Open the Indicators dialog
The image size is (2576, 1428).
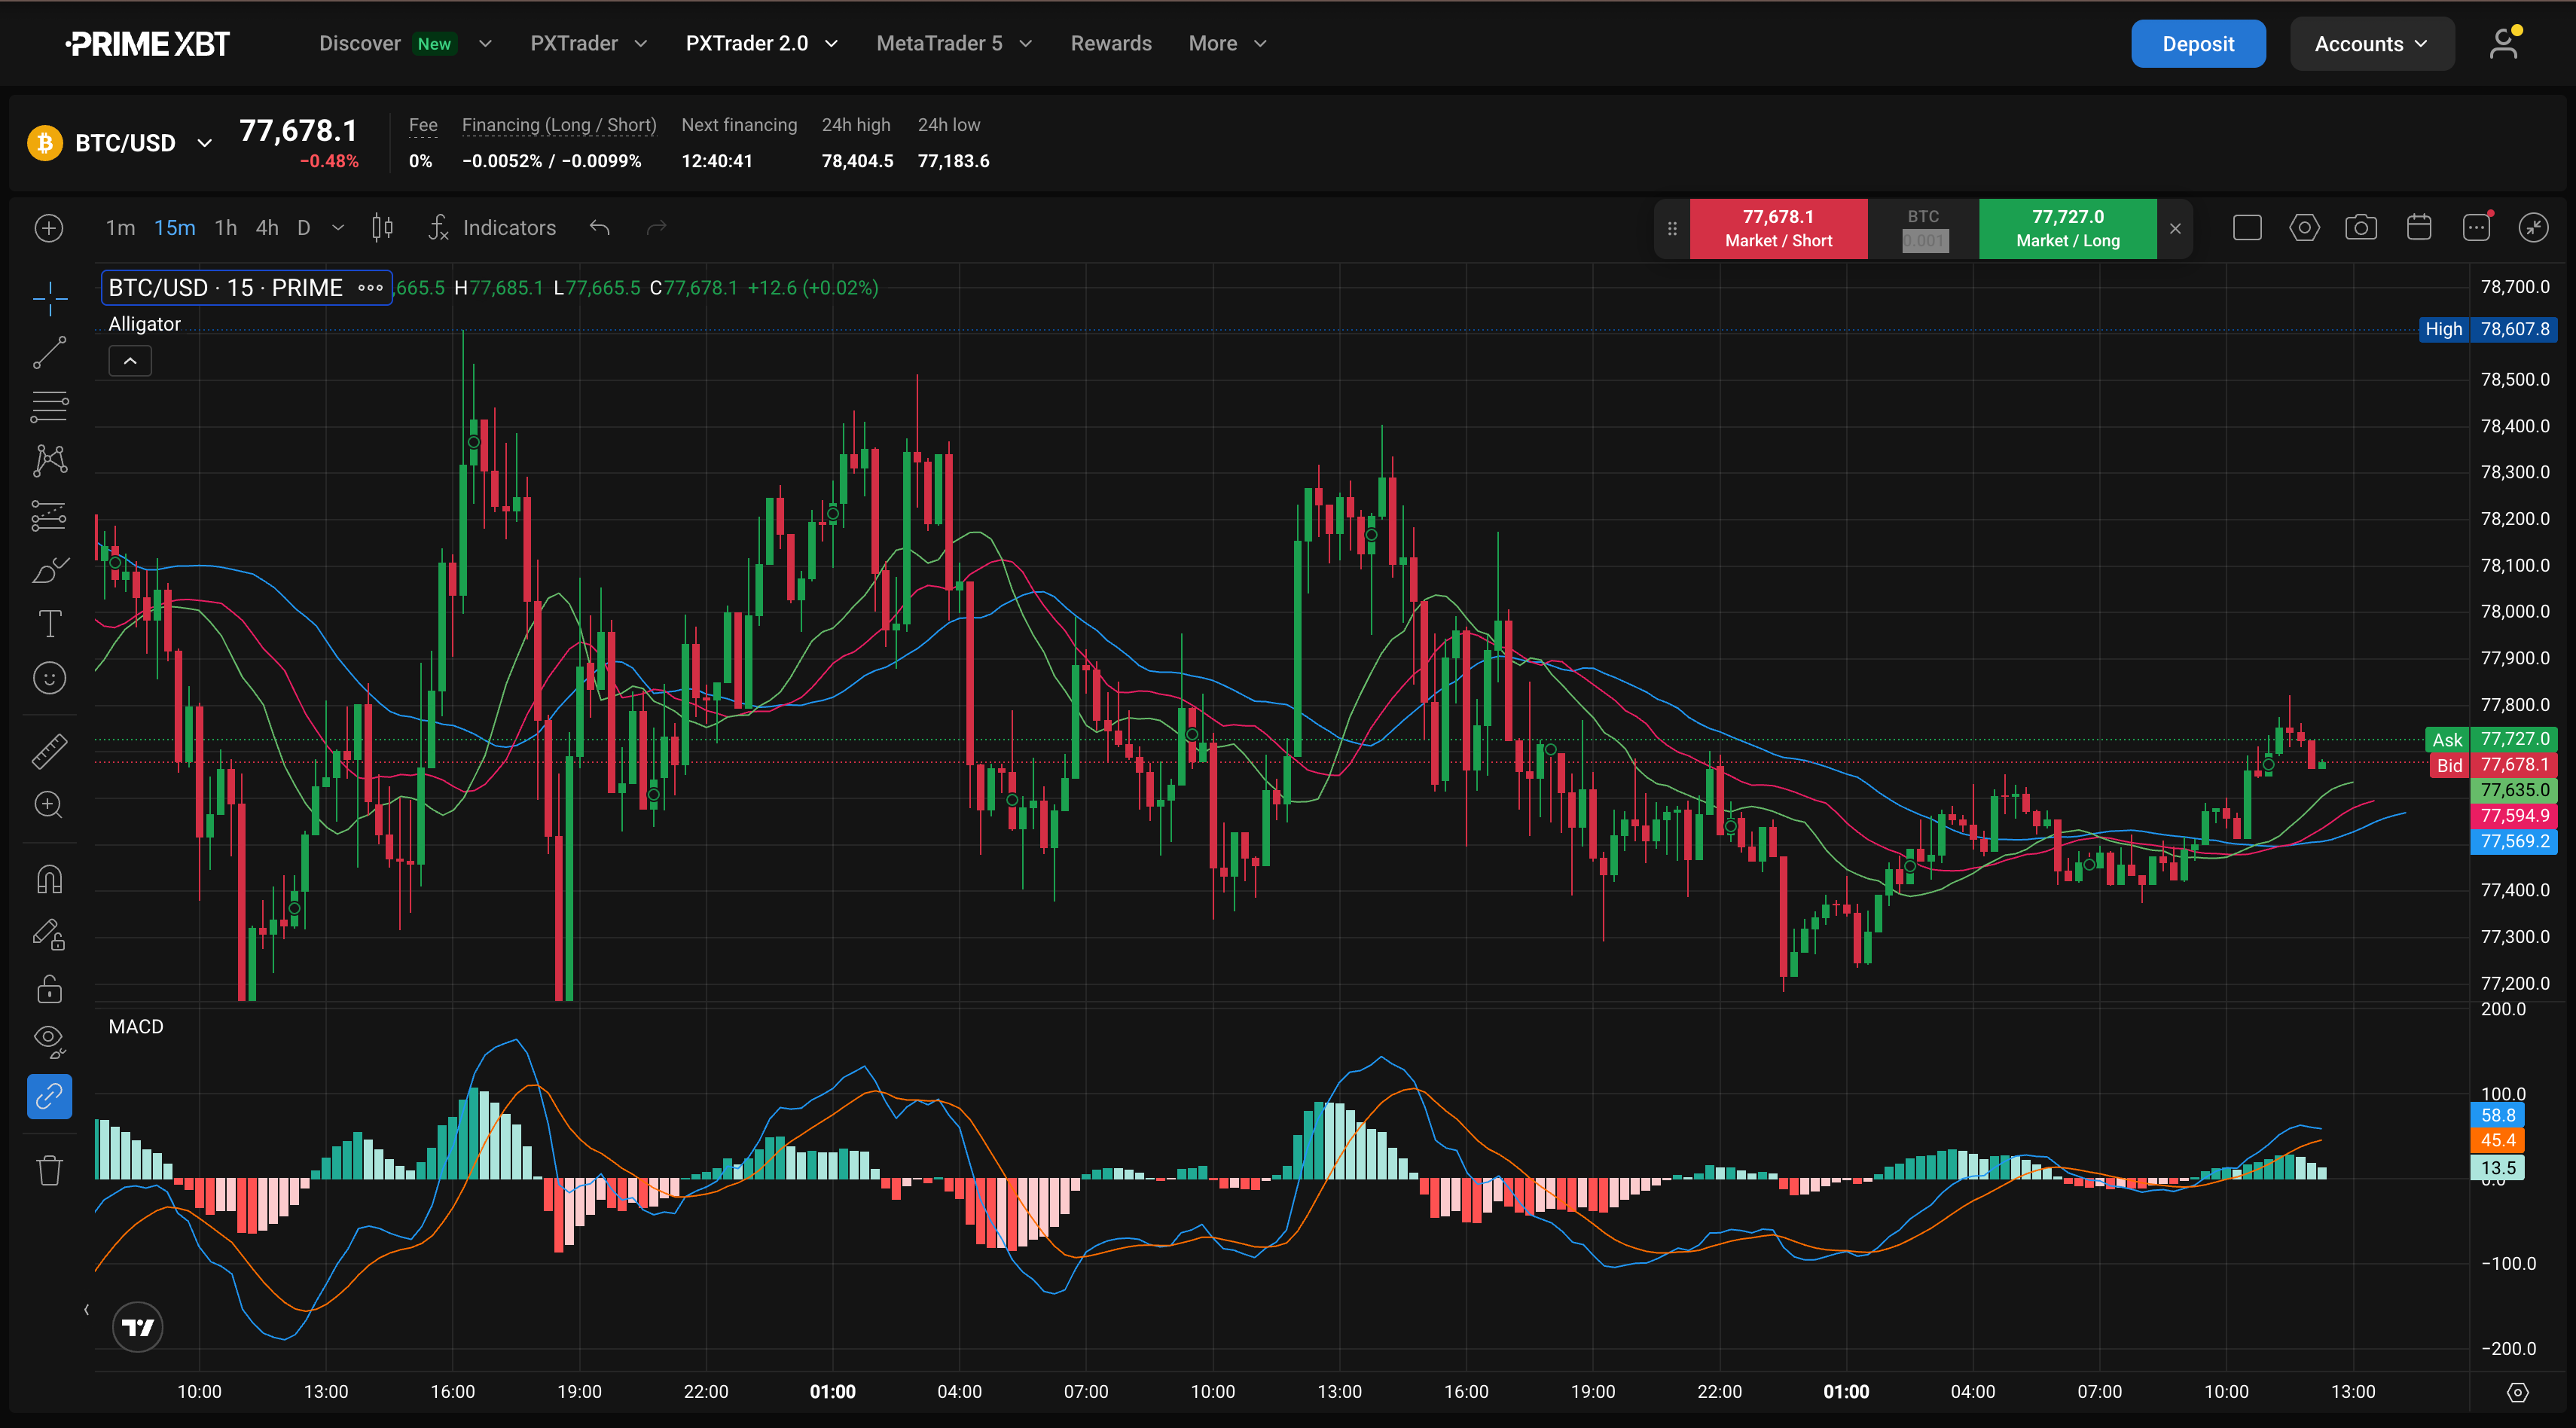click(x=492, y=228)
